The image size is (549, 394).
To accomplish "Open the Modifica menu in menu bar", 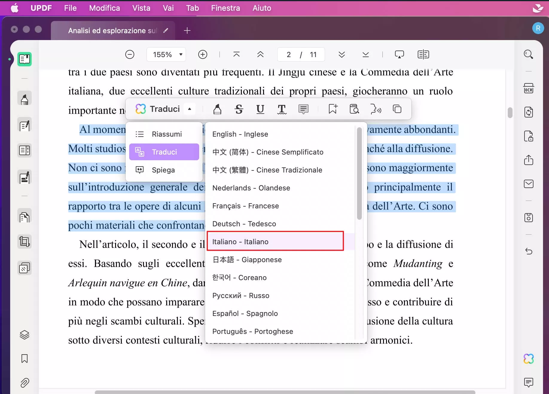I will (104, 8).
